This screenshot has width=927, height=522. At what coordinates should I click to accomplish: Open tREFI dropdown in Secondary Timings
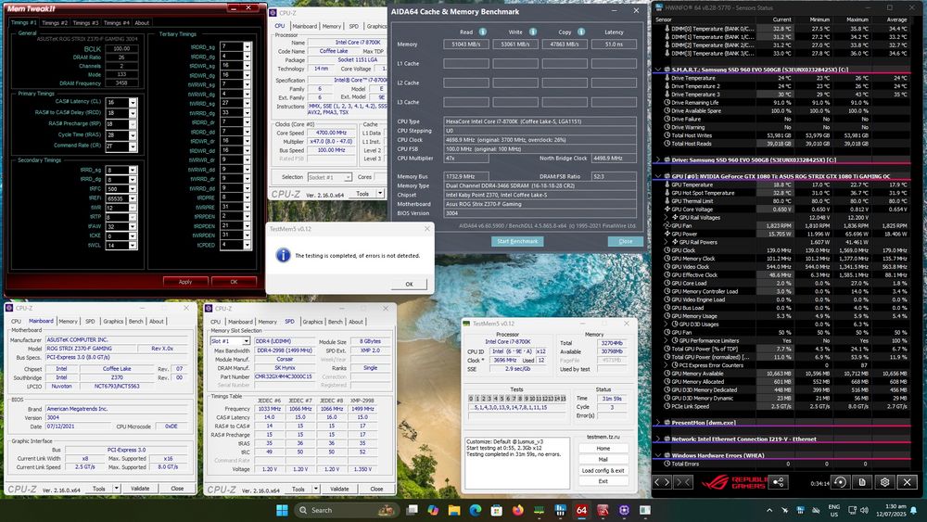coord(133,198)
